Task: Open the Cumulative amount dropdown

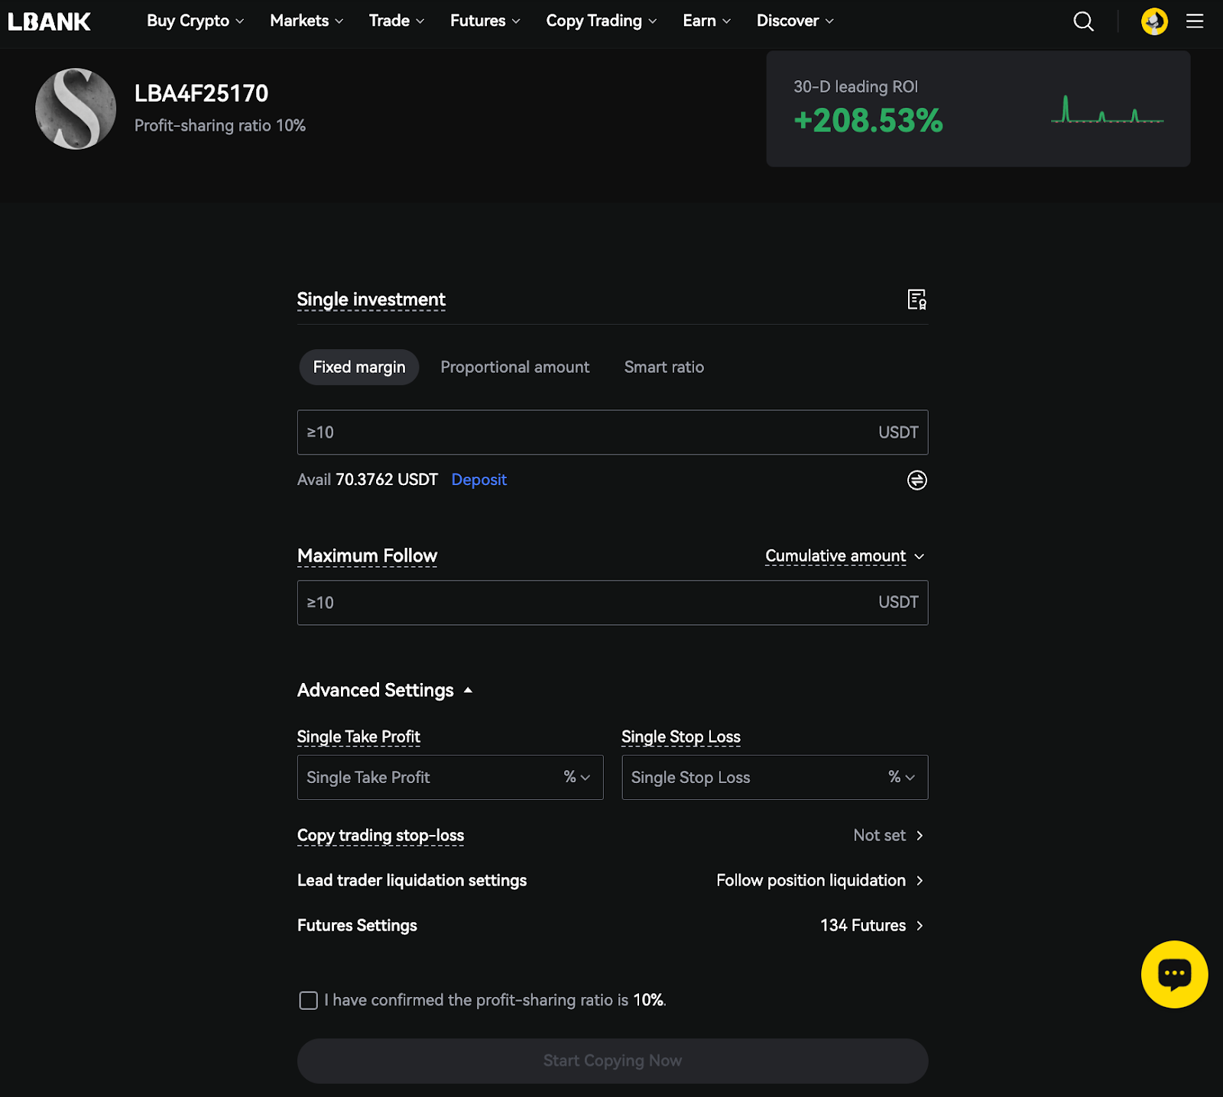Action: (845, 556)
